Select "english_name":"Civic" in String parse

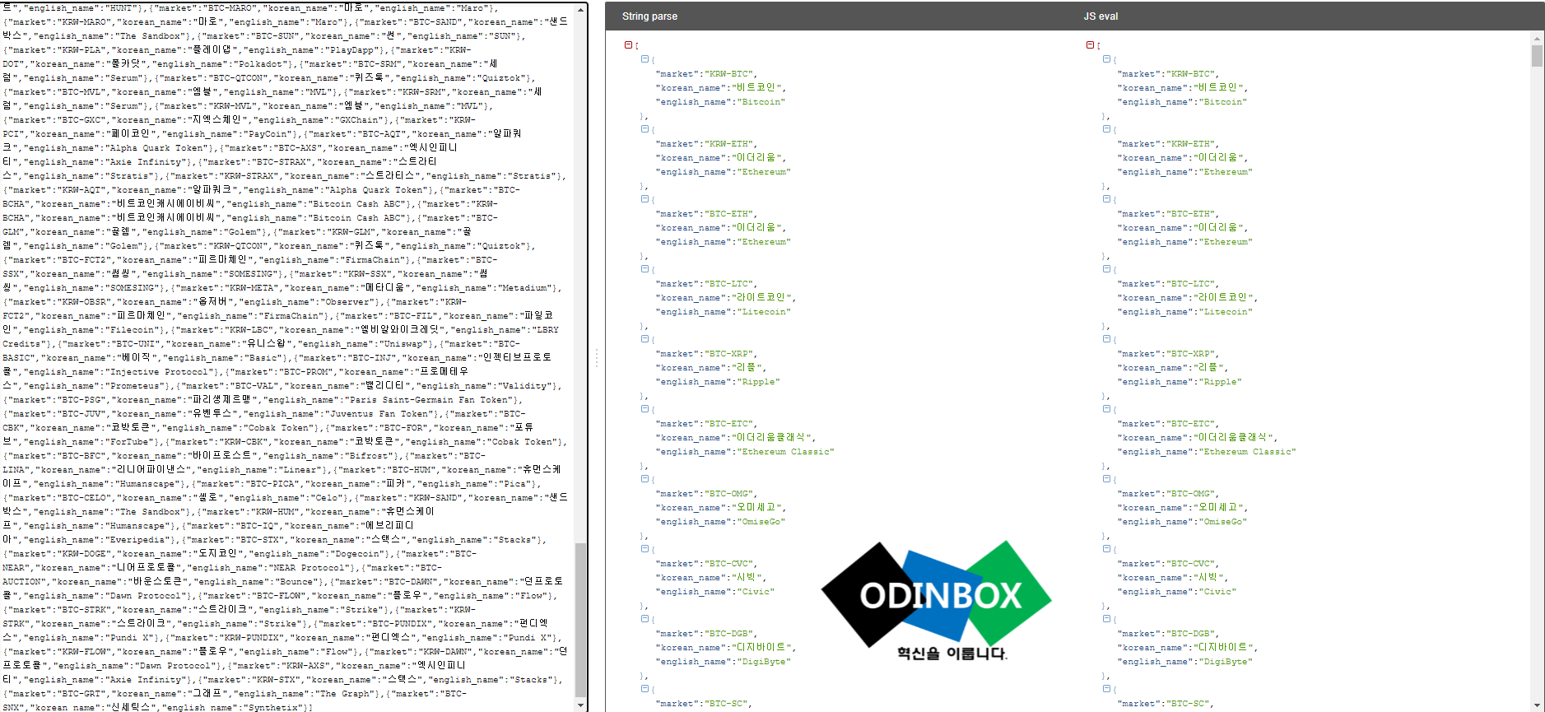(715, 592)
